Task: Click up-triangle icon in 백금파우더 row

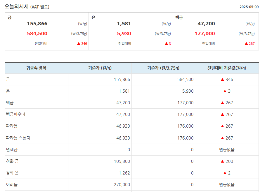Action: click(223, 115)
